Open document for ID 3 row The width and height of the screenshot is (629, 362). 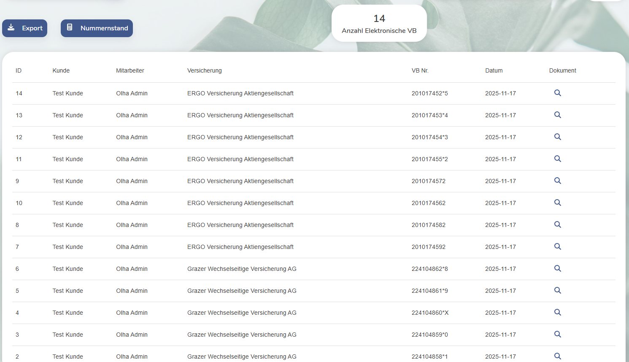click(557, 335)
